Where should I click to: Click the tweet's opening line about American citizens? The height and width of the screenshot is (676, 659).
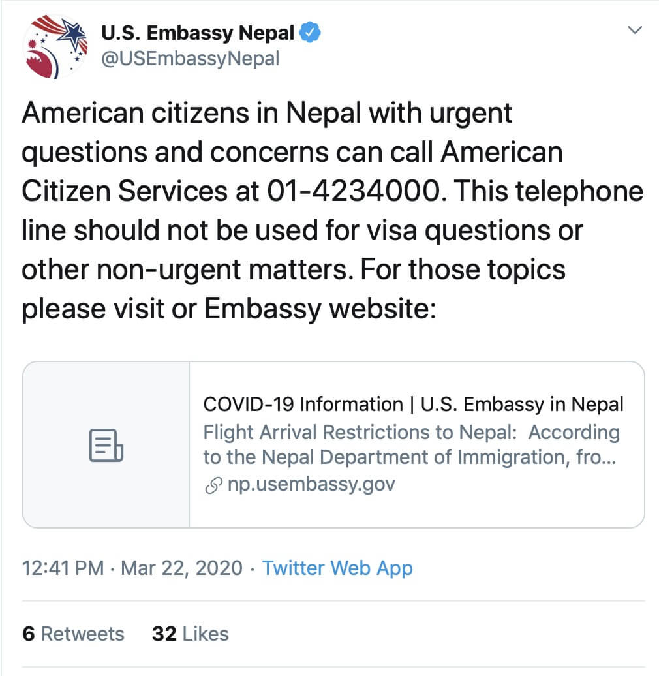tap(266, 114)
